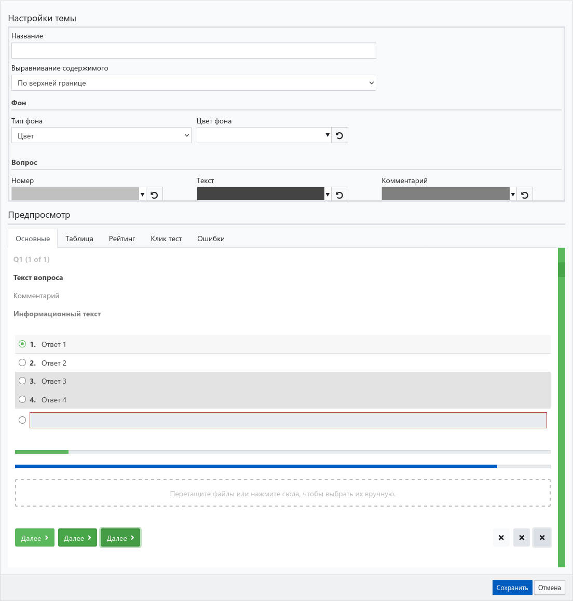Screen dimensions: 573x601
Task: Reset the background color (Цвет фона)
Action: [x=339, y=135]
